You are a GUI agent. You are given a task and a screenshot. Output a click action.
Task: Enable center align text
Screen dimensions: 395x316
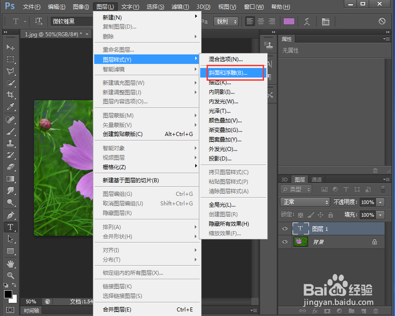[x=261, y=21]
